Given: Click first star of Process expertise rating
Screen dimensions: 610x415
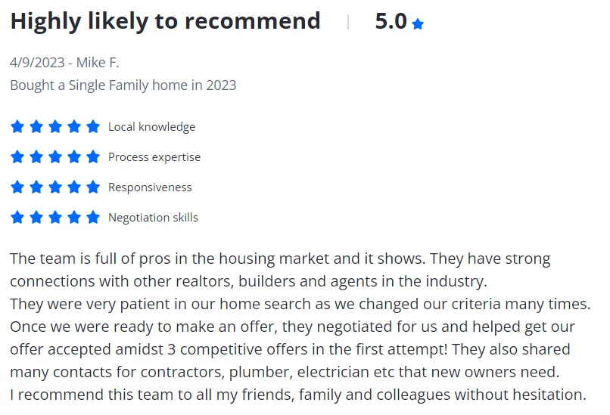Looking at the screenshot, I should tap(17, 157).
